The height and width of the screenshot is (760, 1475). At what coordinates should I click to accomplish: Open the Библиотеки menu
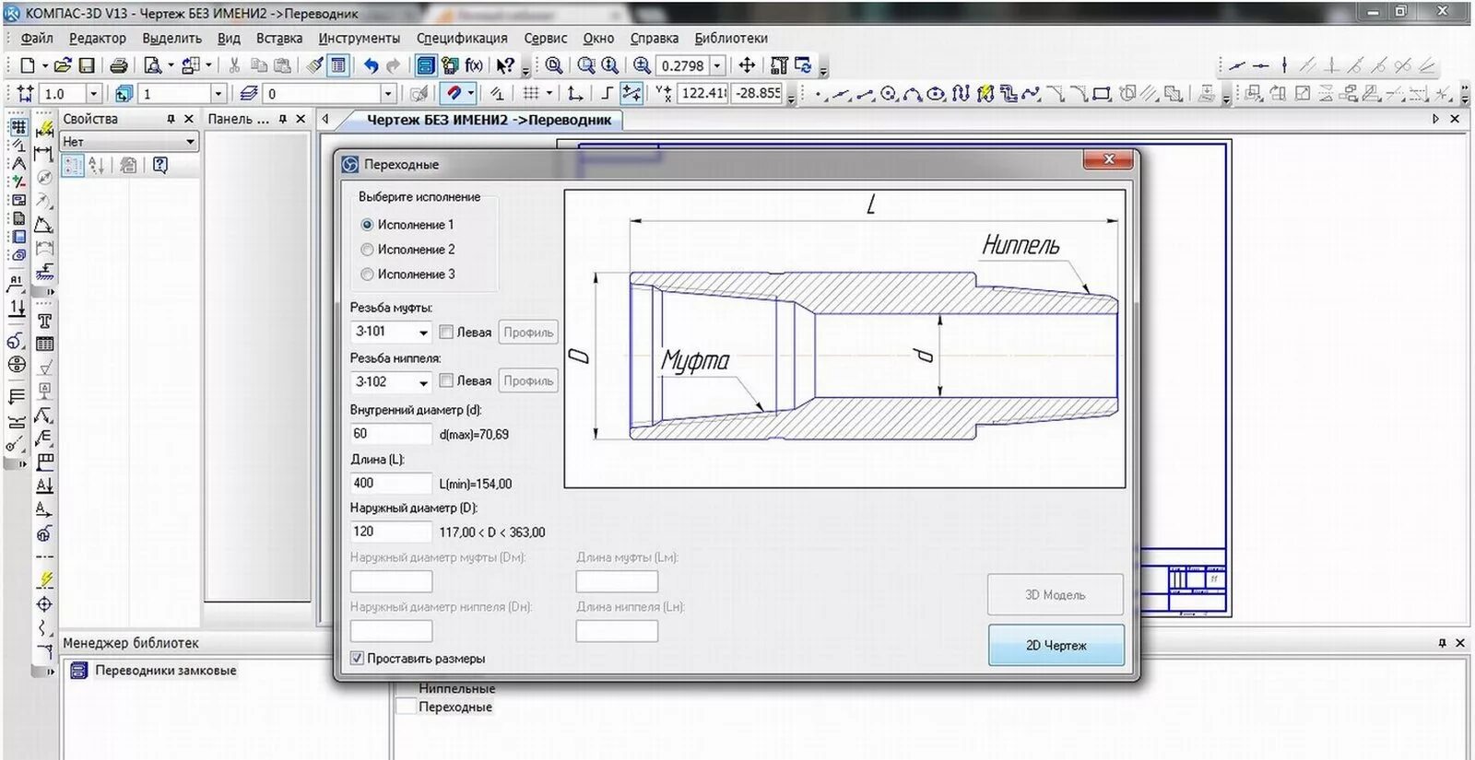[x=731, y=38]
